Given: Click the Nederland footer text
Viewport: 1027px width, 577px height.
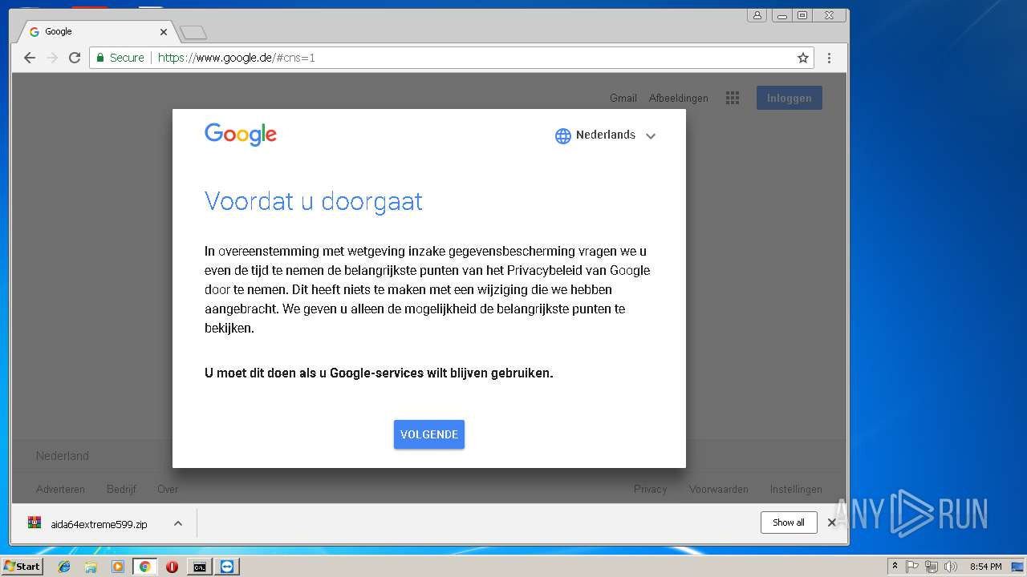Looking at the screenshot, I should [63, 455].
